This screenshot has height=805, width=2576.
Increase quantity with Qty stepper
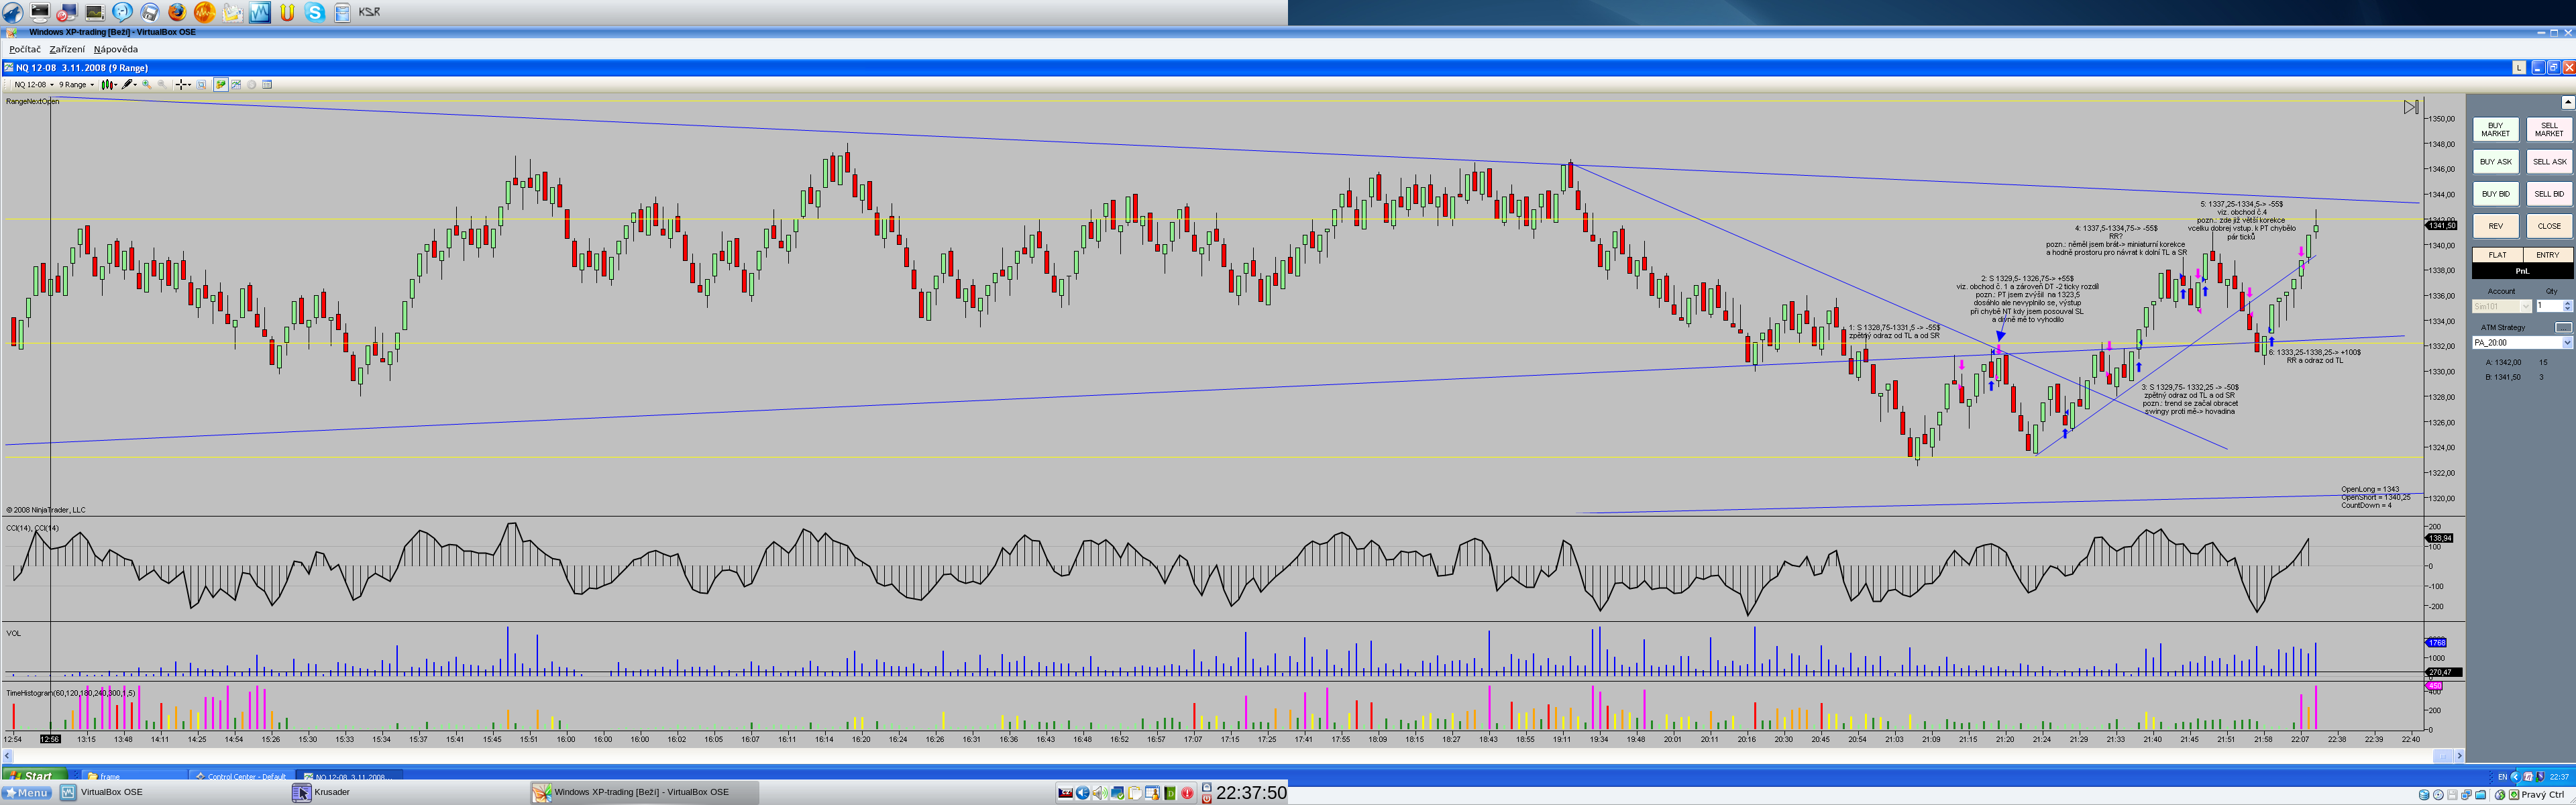(x=2567, y=303)
